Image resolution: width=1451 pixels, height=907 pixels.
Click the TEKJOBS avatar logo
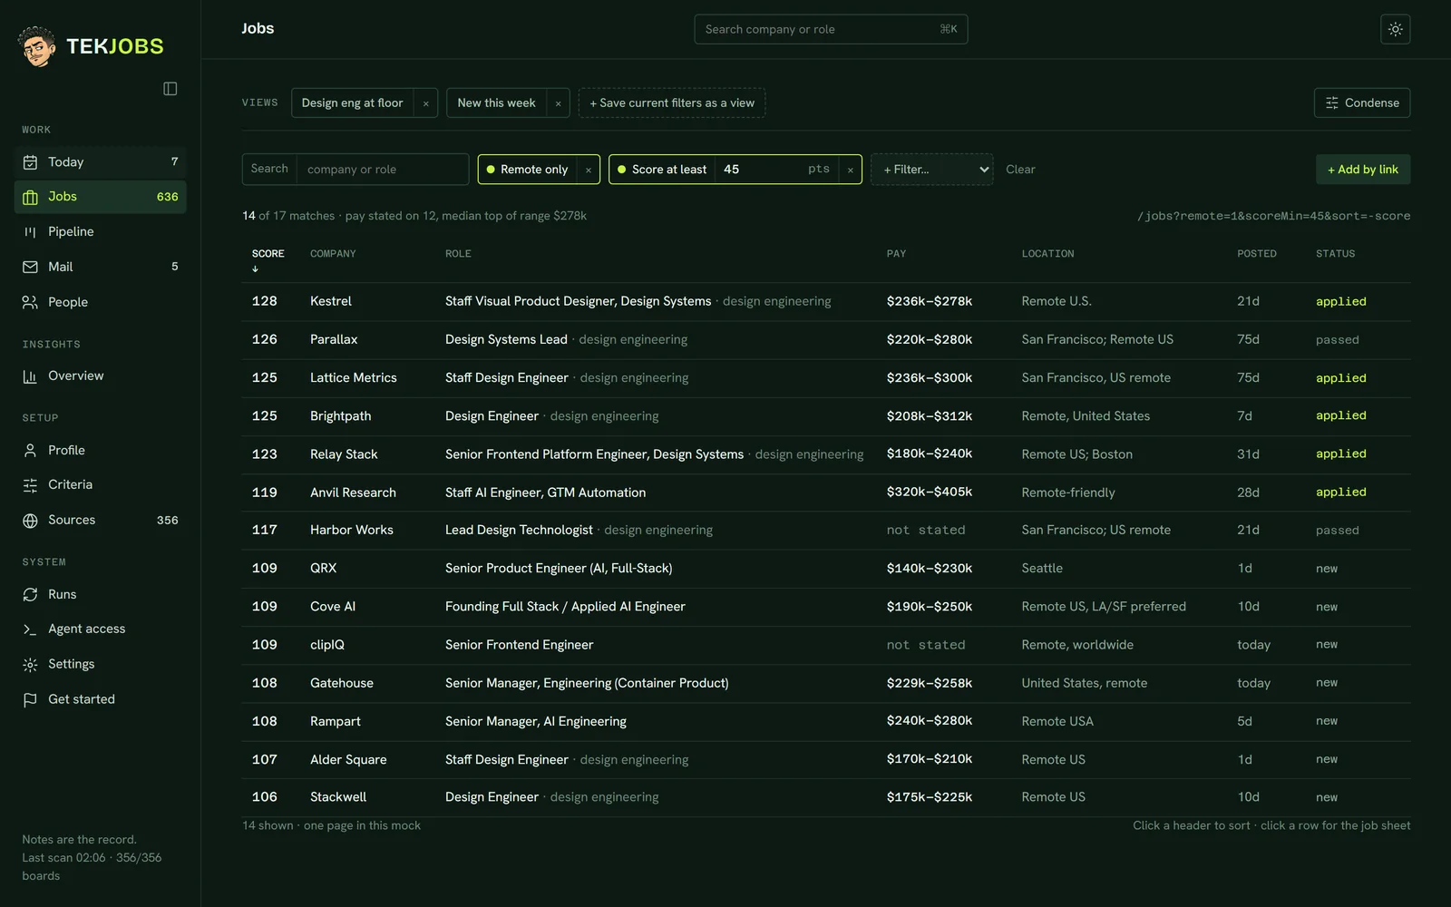coord(37,46)
